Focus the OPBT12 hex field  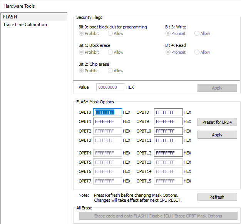point(168,153)
